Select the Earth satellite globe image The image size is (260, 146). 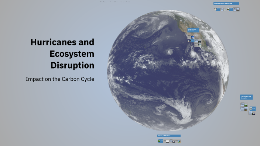[x=168, y=70]
